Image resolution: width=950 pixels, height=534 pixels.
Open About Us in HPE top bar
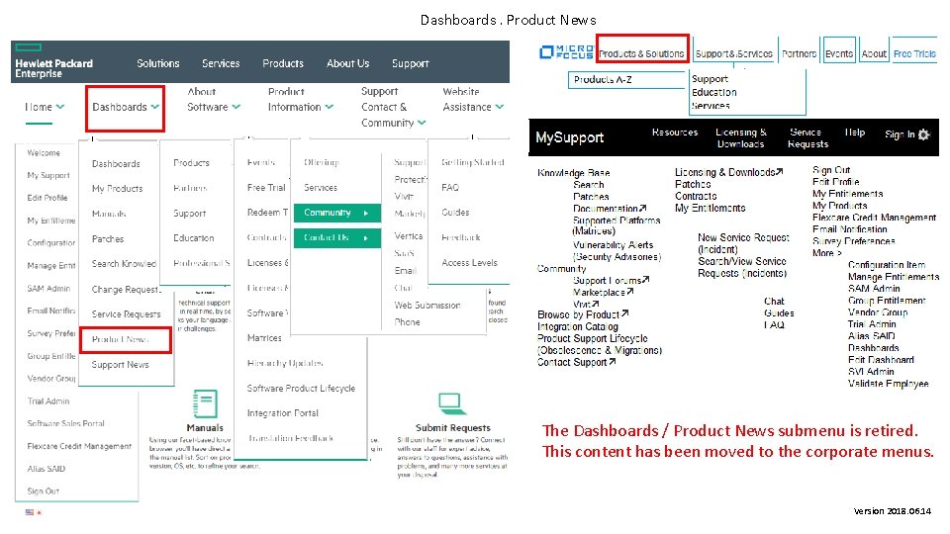pyautogui.click(x=347, y=63)
